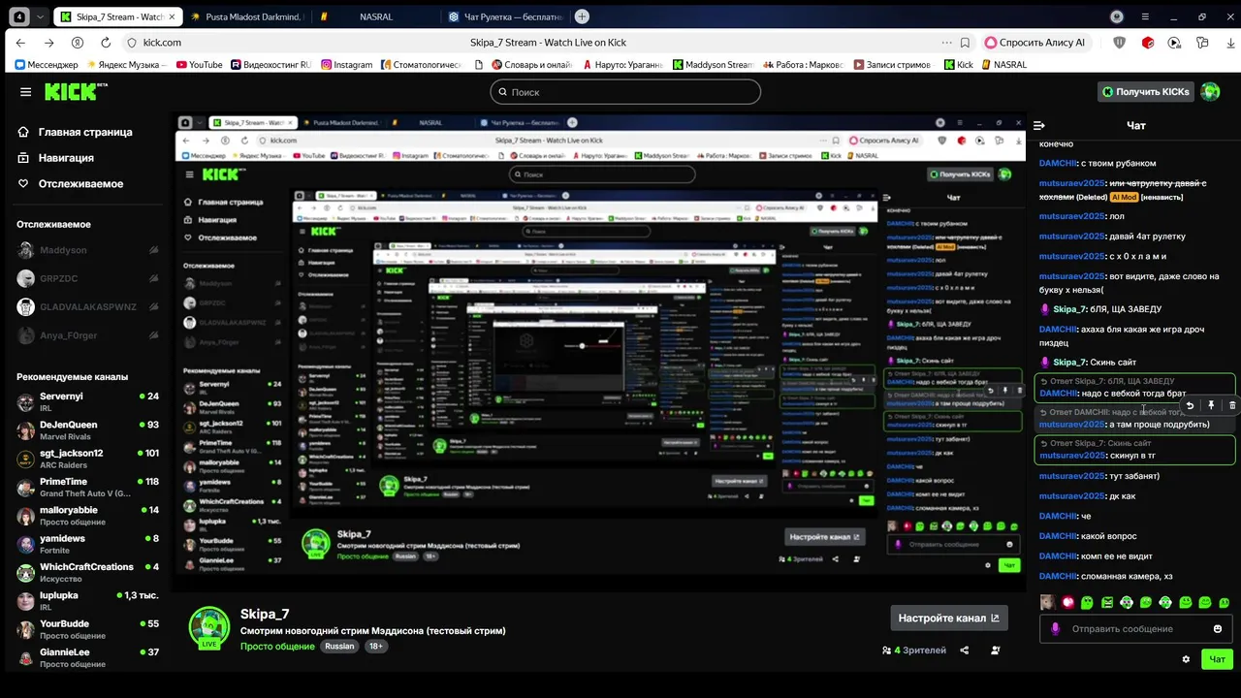Open the YouTube bookmark
This screenshot has height=698, width=1241.
pyautogui.click(x=200, y=65)
